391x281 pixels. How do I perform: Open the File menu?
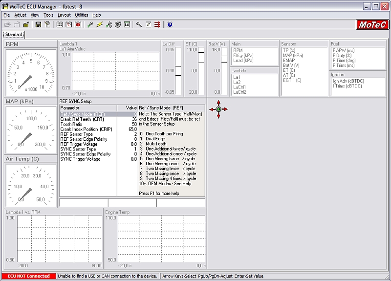(x=7, y=15)
